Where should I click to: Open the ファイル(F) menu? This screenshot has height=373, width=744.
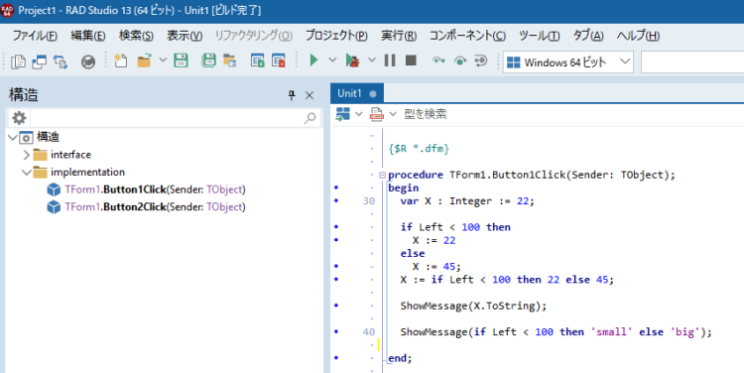[x=35, y=36]
